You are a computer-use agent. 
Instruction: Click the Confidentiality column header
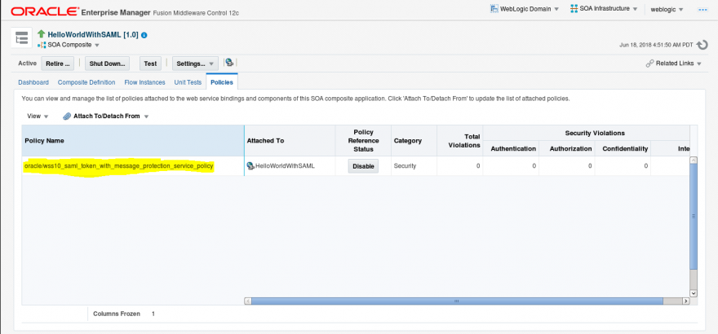click(x=623, y=148)
